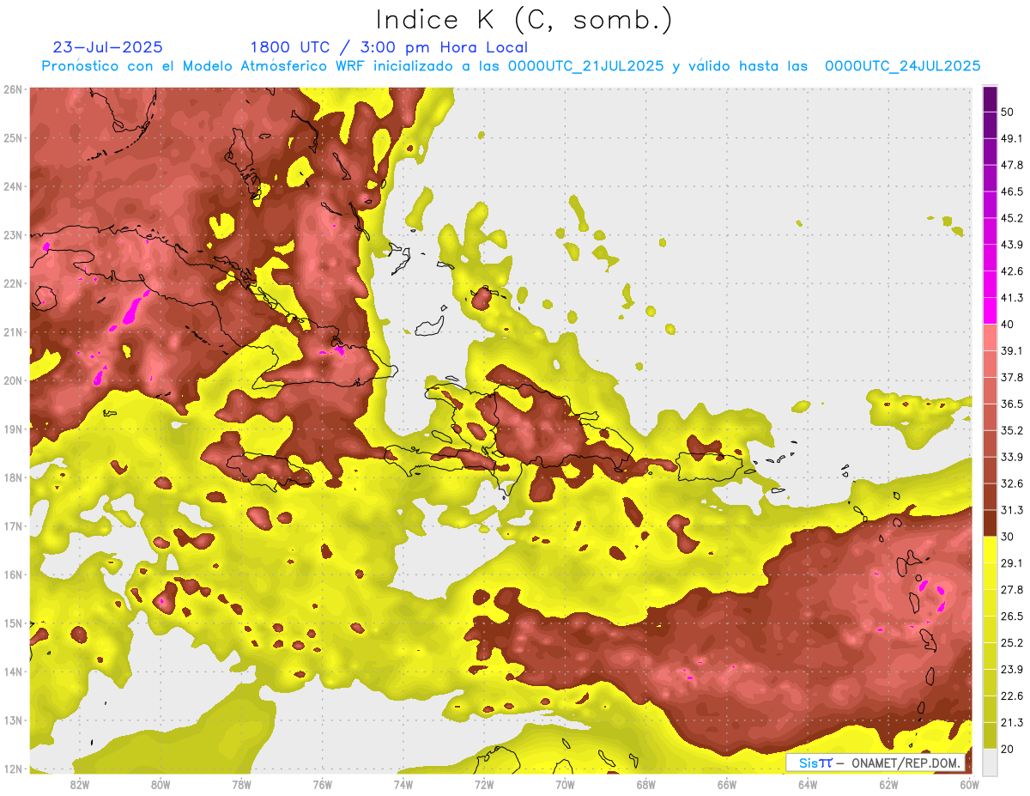Click the '39.1' colorbar value

coord(1012,350)
